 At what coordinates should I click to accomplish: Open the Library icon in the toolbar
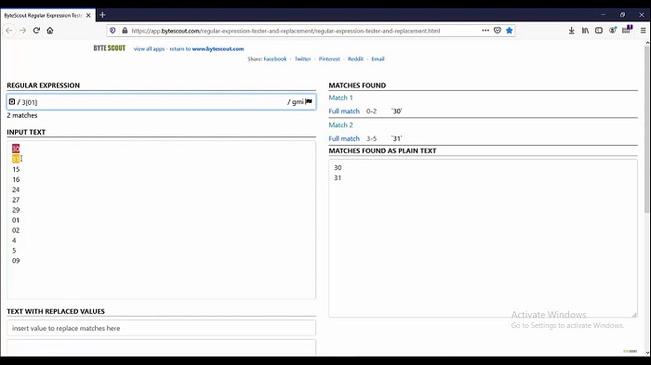tap(585, 31)
